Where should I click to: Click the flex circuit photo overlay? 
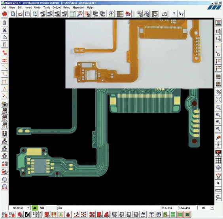tap(139, 54)
